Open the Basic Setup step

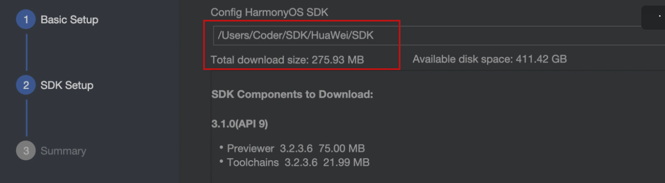(69, 20)
